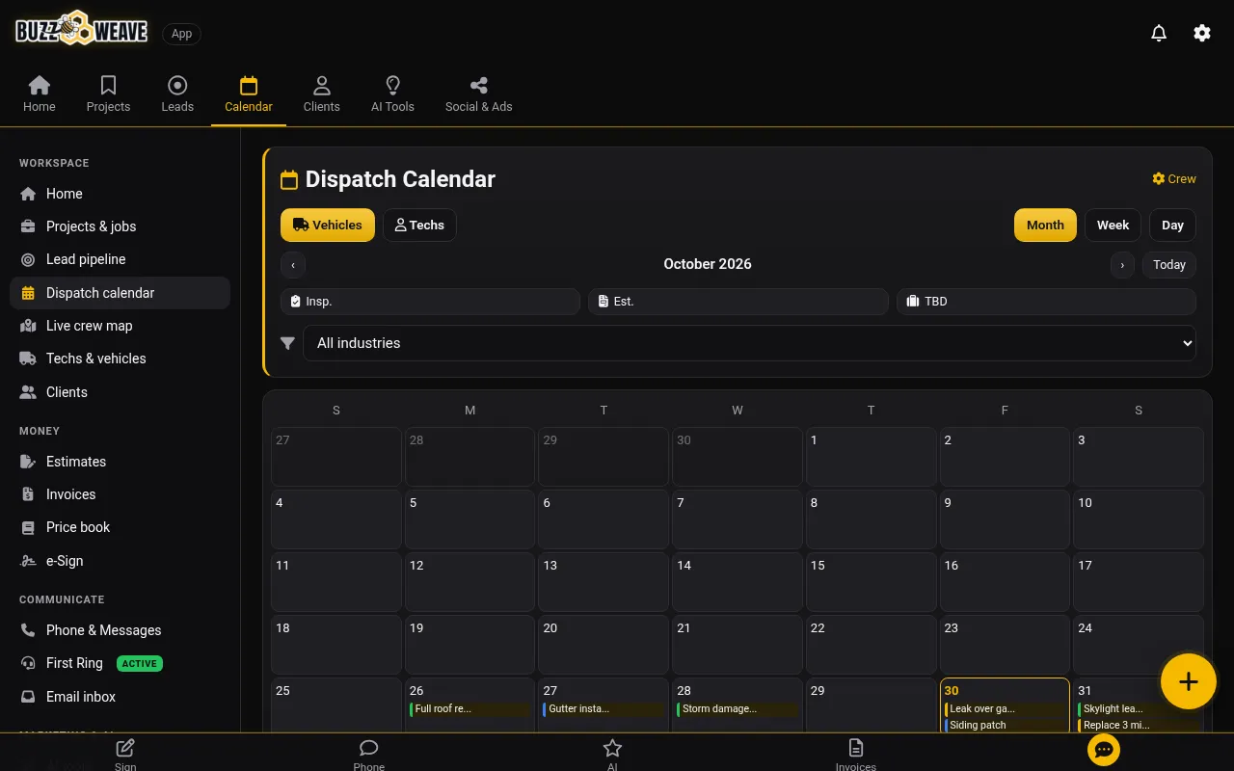Image resolution: width=1234 pixels, height=771 pixels.
Task: Go to previous month arrow
Action: coord(293,265)
